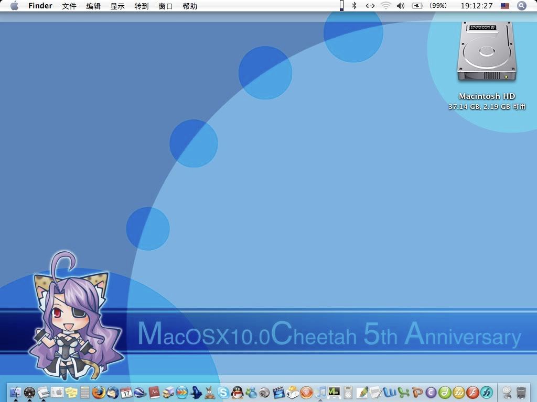Open iTunes music note icon
Screen dimensions: 537x402
coord(320,392)
